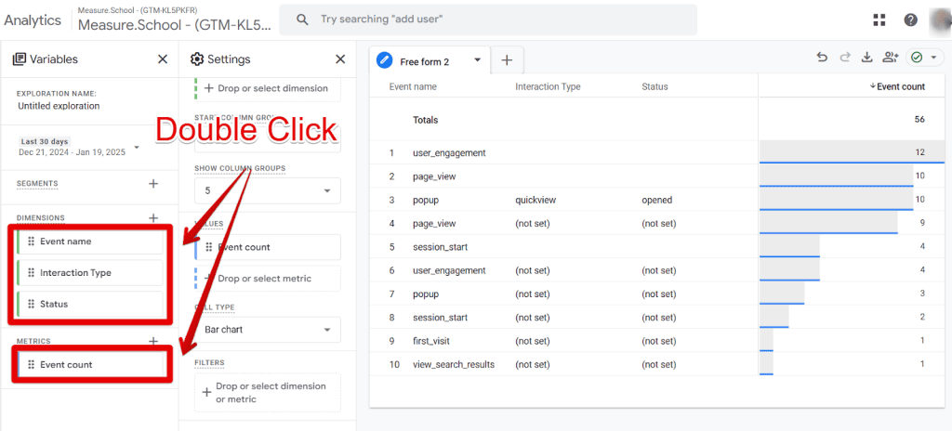This screenshot has height=431, width=952.
Task: Select the Interaction Type dimension
Action: pyautogui.click(x=90, y=272)
